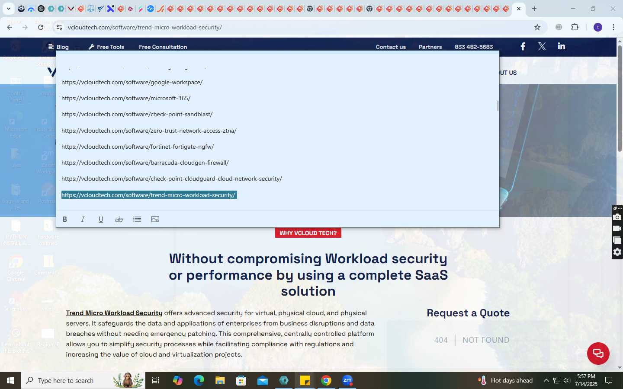
Task: Expand the tab search dropdown arrow
Action: click(x=9, y=9)
